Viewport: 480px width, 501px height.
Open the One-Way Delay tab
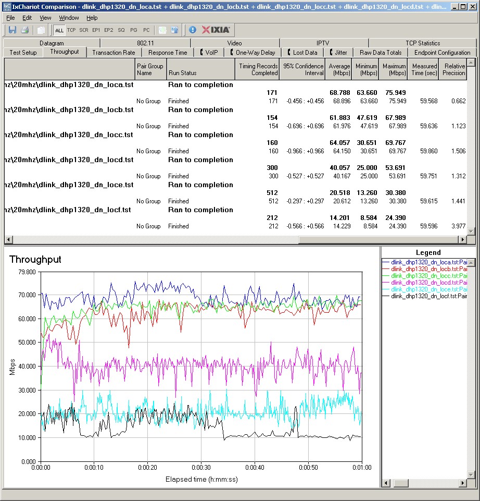pos(253,53)
